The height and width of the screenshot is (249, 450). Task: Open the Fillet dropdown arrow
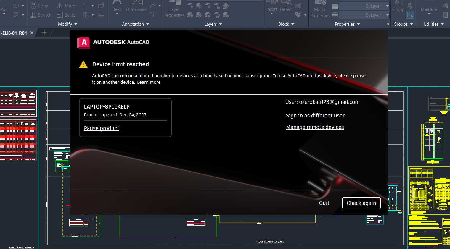click(93, 6)
